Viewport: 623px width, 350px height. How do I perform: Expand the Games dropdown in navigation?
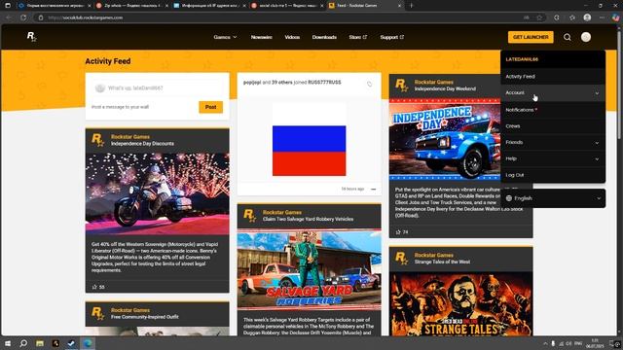coord(225,37)
